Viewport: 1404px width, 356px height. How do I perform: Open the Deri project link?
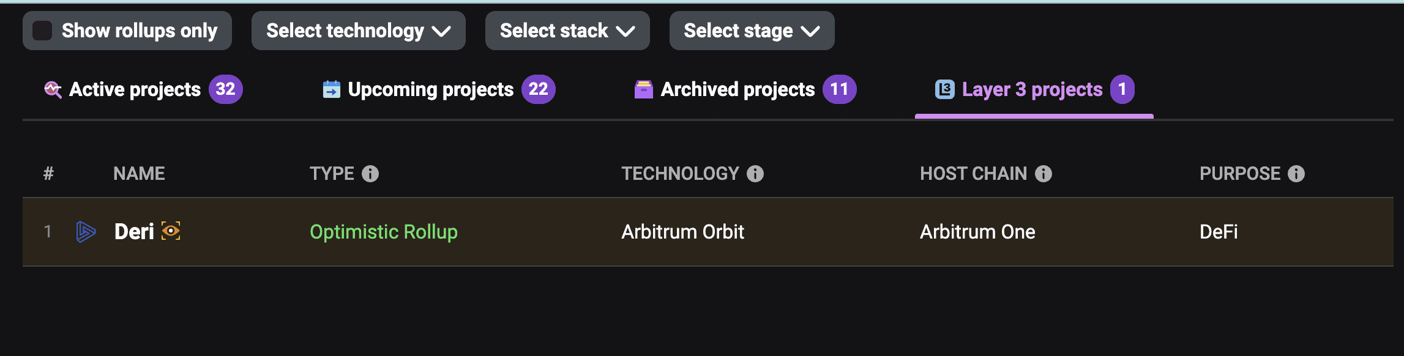[134, 232]
